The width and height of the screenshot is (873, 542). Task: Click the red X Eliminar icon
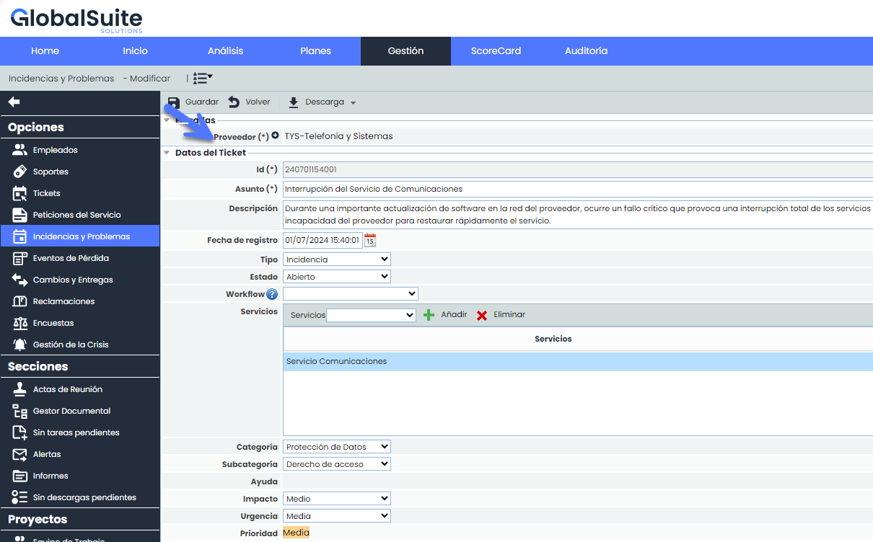[x=482, y=315]
